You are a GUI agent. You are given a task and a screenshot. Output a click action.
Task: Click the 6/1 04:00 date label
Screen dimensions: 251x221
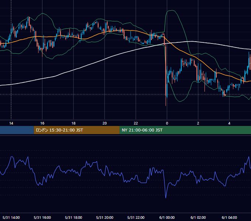pyautogui.click(x=229, y=217)
